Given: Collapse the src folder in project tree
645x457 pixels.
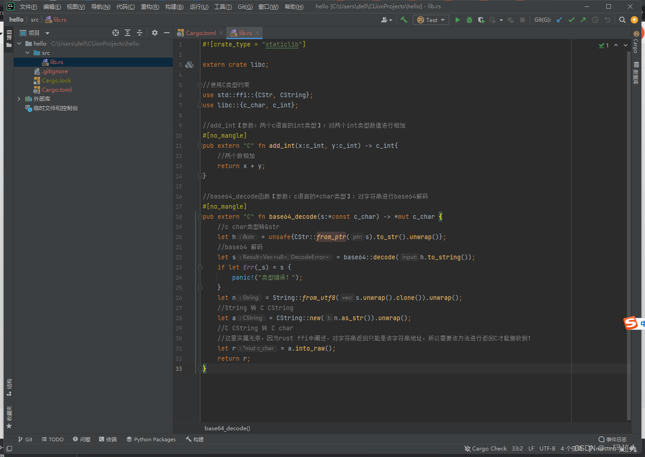Looking at the screenshot, I should 28,53.
